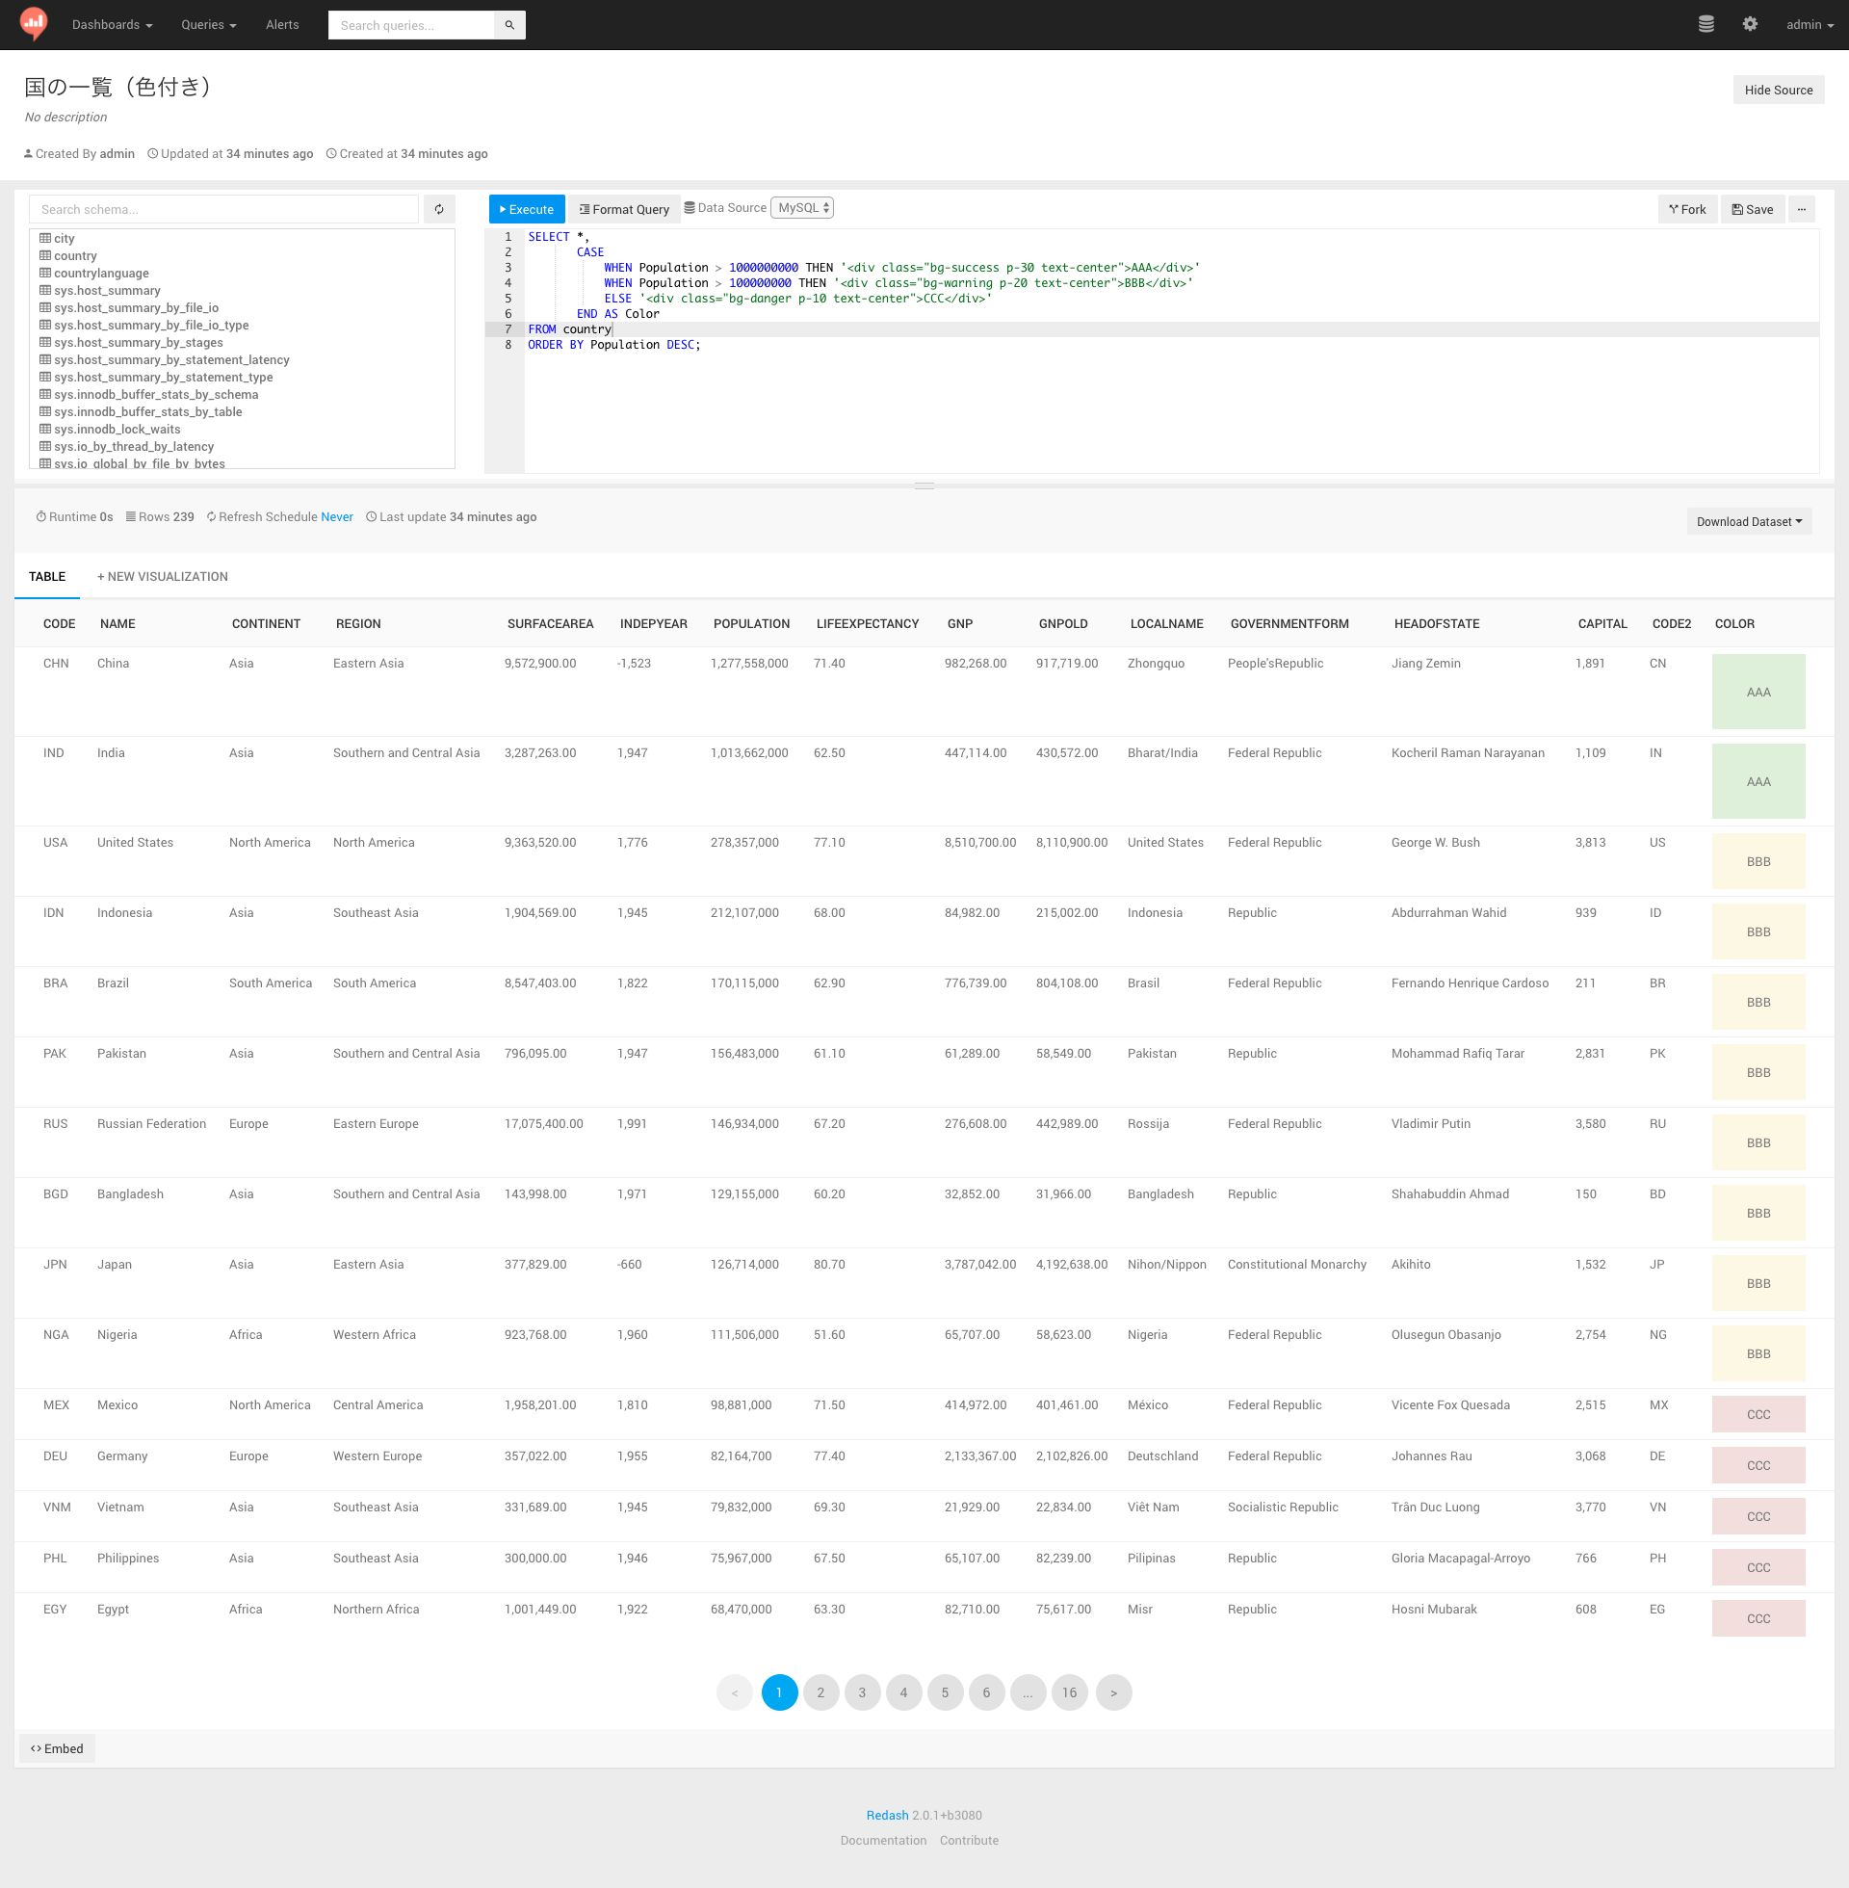The height and width of the screenshot is (1888, 1849).
Task: Click the Search schema input field
Action: (223, 209)
